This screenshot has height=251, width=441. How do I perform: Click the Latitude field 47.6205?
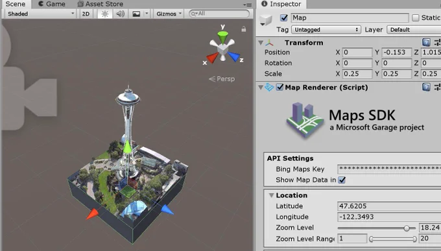pos(389,206)
